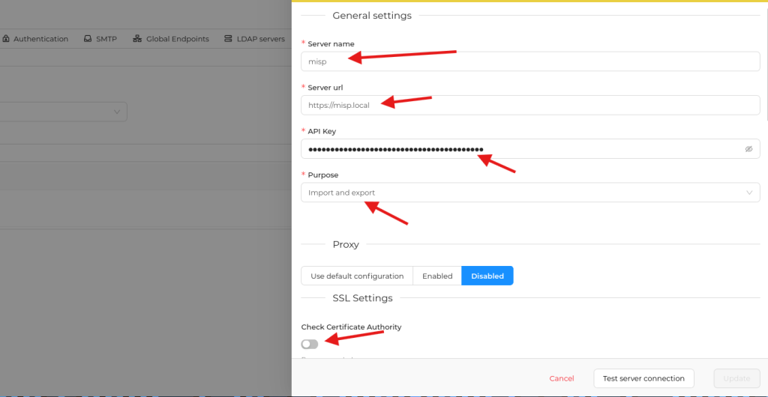Toggle Check Certificate Authority switch
The width and height of the screenshot is (768, 397).
310,344
